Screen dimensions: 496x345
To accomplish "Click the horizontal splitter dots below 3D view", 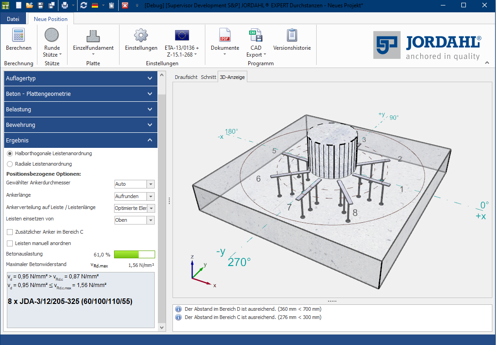I will click(x=332, y=301).
